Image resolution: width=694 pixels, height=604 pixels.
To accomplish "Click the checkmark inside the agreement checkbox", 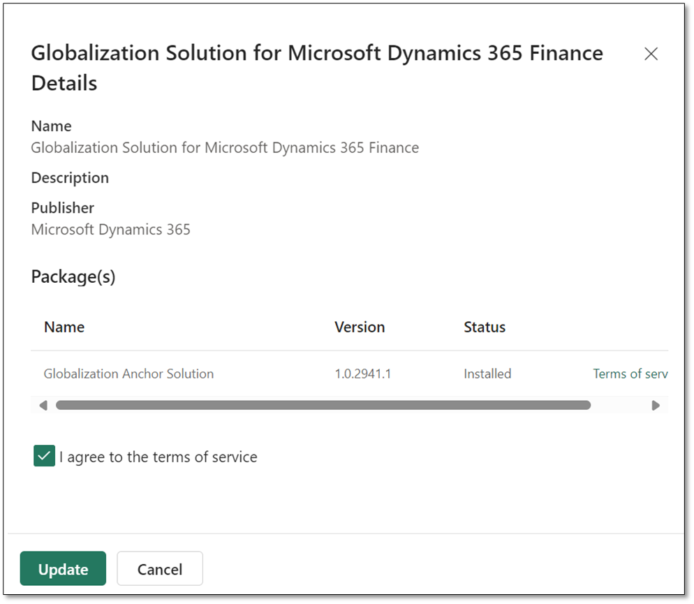I will pos(44,455).
